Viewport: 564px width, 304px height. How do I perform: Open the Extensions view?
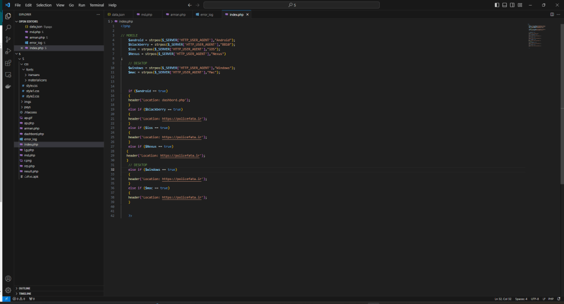(x=8, y=63)
